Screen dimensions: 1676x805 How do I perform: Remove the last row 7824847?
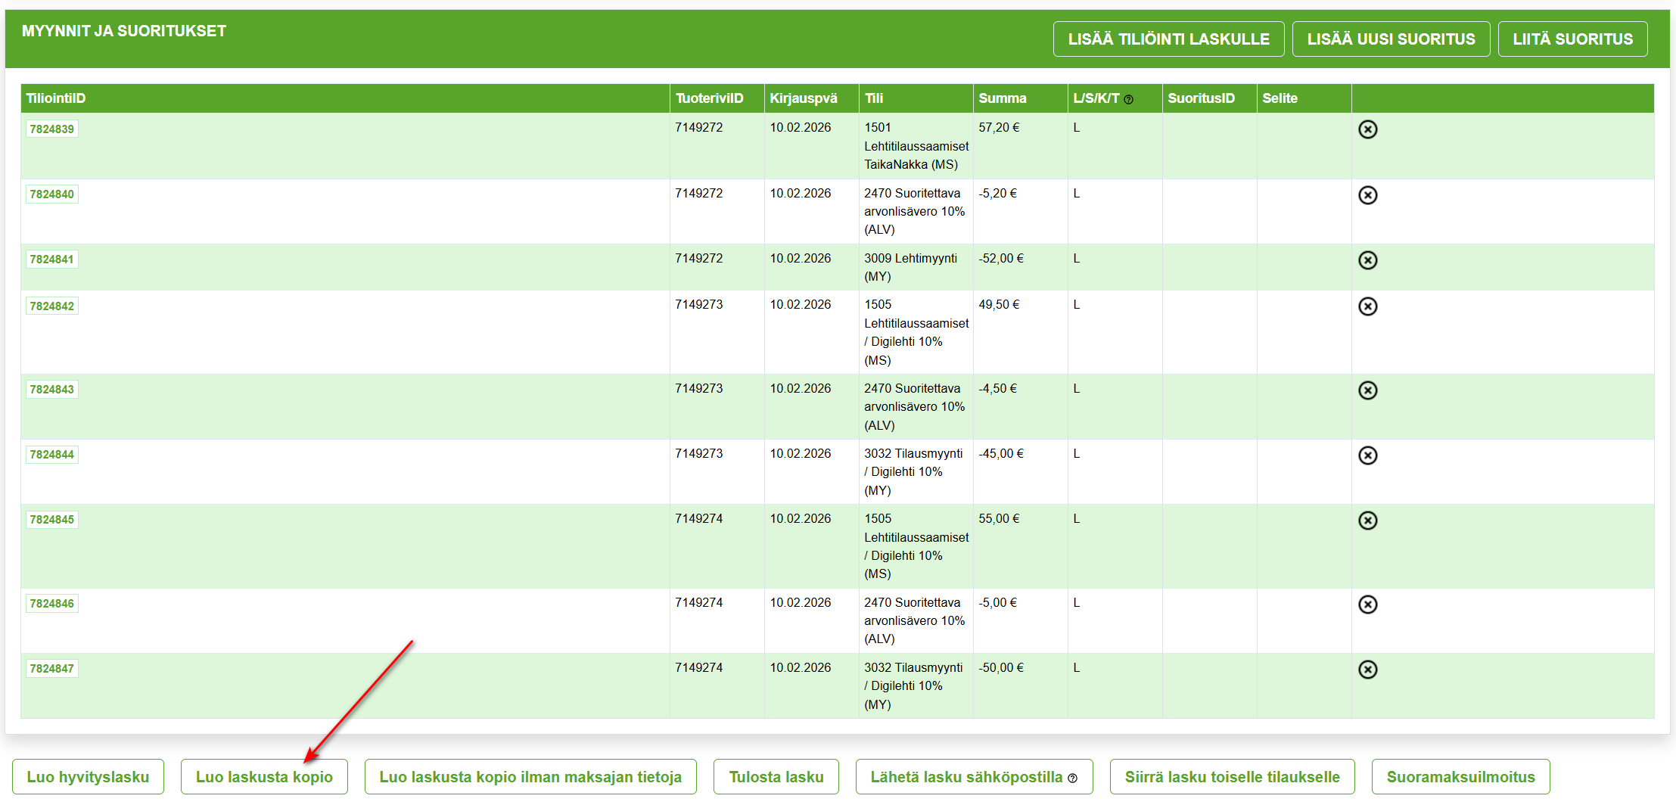pyautogui.click(x=1367, y=670)
